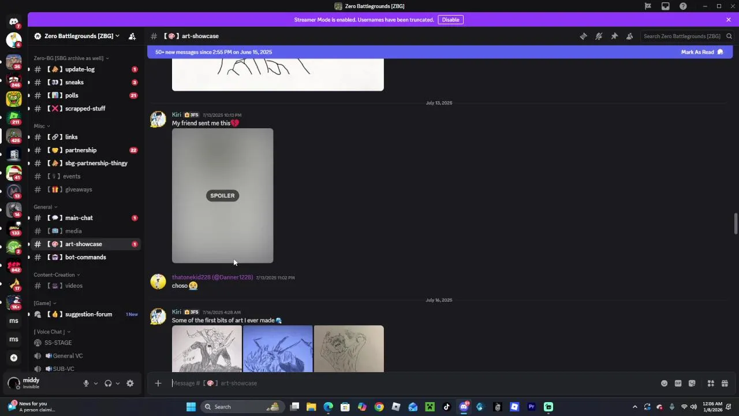Click the chat vertical scrollbar thumb
Viewport: 739px width, 416px height.
point(736,224)
